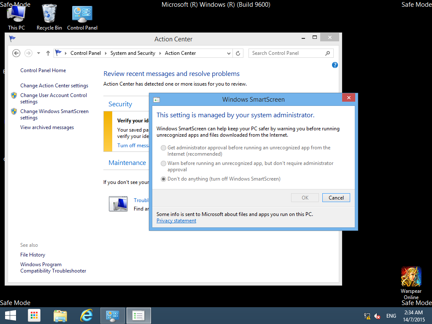Open Change Windows SmartScreen settings link
432x324 pixels.
[x=54, y=114]
